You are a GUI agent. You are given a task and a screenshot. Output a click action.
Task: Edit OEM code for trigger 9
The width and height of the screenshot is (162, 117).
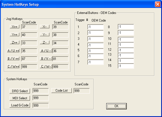126,33
